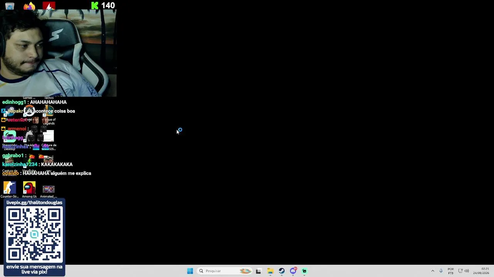The image size is (494, 277).
Task: Click the Pesquisar search box
Action: (225, 271)
